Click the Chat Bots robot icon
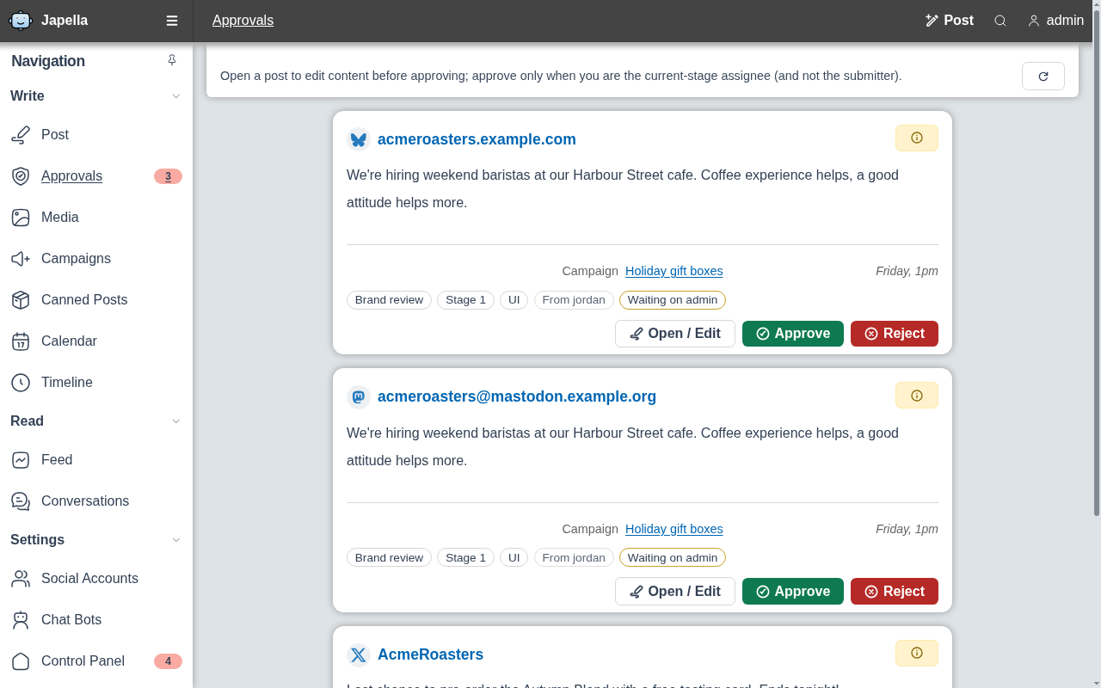Screen dimensions: 1101x688 coord(21,620)
